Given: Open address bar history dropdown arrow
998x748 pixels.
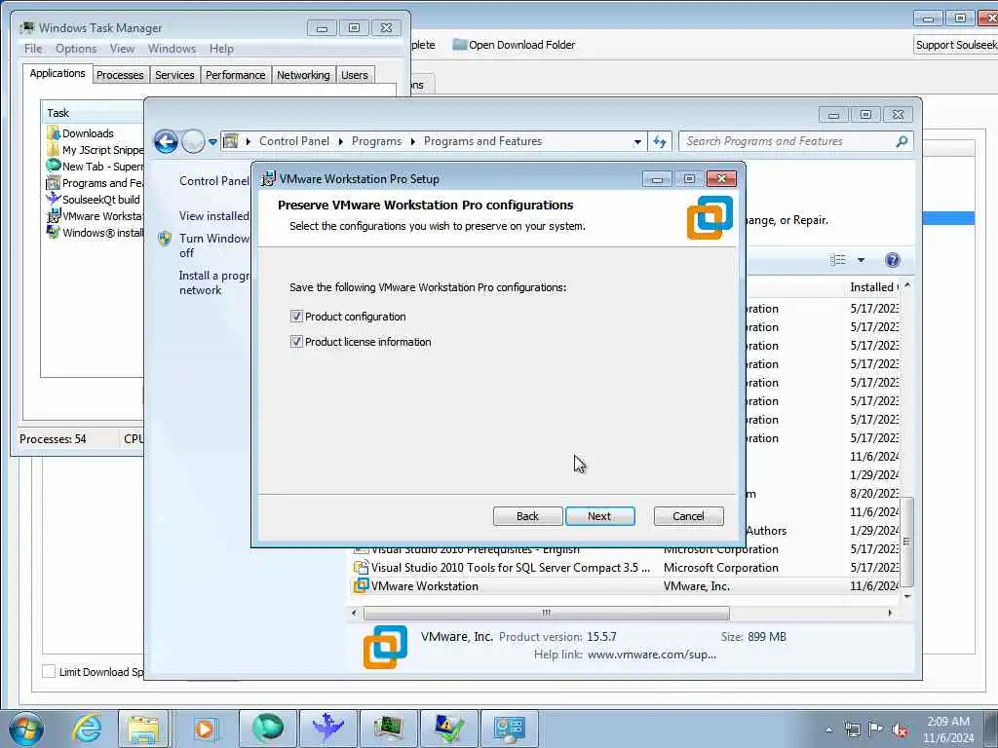Looking at the screenshot, I should pos(637,142).
